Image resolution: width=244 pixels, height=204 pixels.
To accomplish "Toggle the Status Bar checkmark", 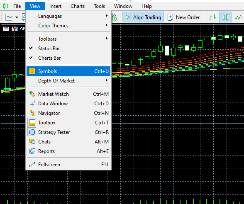I will 68,49.
